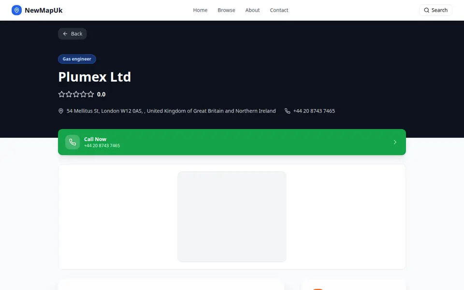Click the fifth rating star

pyautogui.click(x=90, y=94)
